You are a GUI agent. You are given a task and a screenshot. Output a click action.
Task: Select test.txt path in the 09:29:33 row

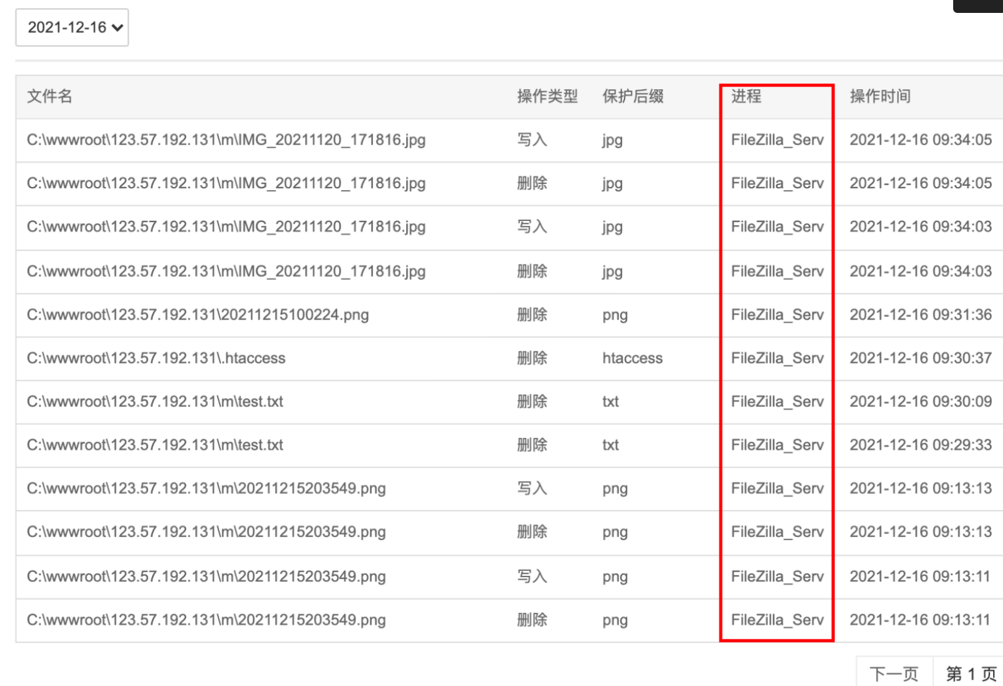pyautogui.click(x=154, y=445)
